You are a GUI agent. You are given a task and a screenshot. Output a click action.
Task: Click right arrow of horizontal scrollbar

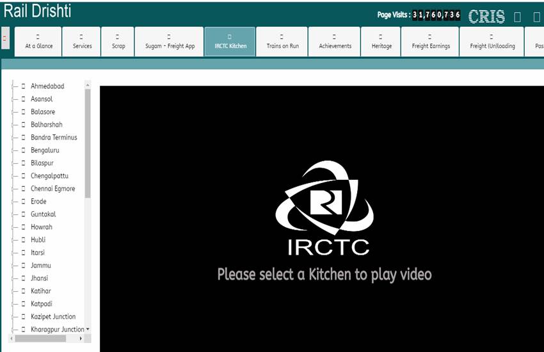pyautogui.click(x=81, y=338)
